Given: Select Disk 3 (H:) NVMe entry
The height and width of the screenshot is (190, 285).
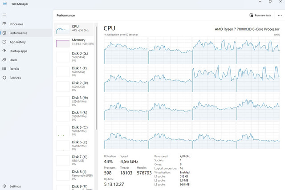Looking at the screenshot, I should tap(74, 101).
